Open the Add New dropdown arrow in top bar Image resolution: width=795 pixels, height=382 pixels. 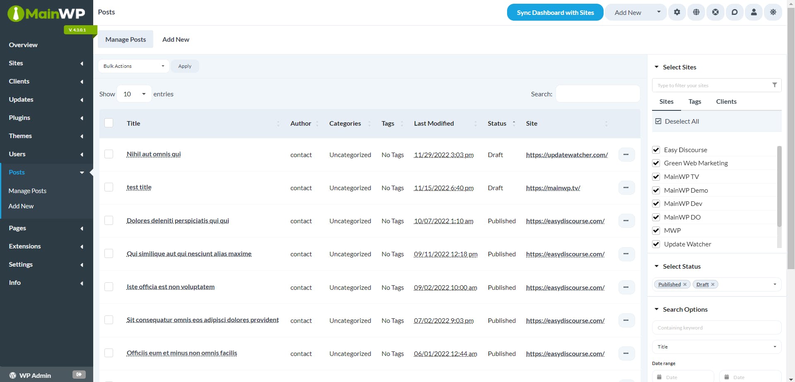point(659,12)
